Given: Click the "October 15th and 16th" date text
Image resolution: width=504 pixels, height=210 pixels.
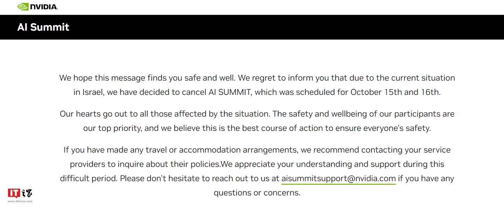Looking at the screenshot, I should tap(395, 92).
